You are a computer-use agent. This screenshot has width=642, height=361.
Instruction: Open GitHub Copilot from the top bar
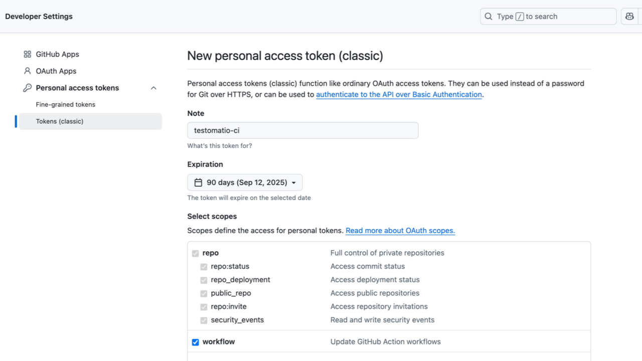click(x=629, y=16)
